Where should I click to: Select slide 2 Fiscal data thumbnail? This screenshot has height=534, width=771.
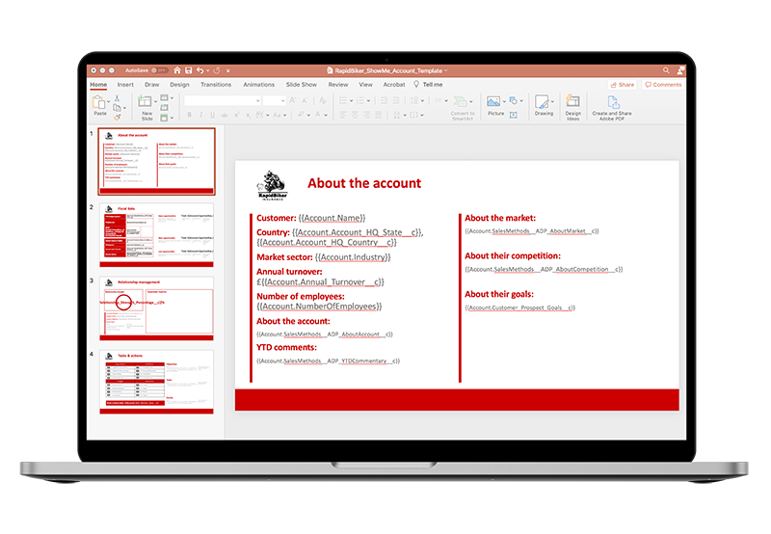click(156, 235)
